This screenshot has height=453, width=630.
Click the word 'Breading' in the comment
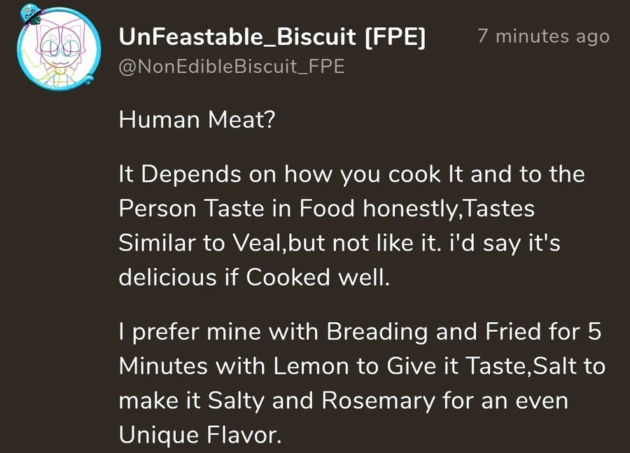pyautogui.click(x=377, y=333)
